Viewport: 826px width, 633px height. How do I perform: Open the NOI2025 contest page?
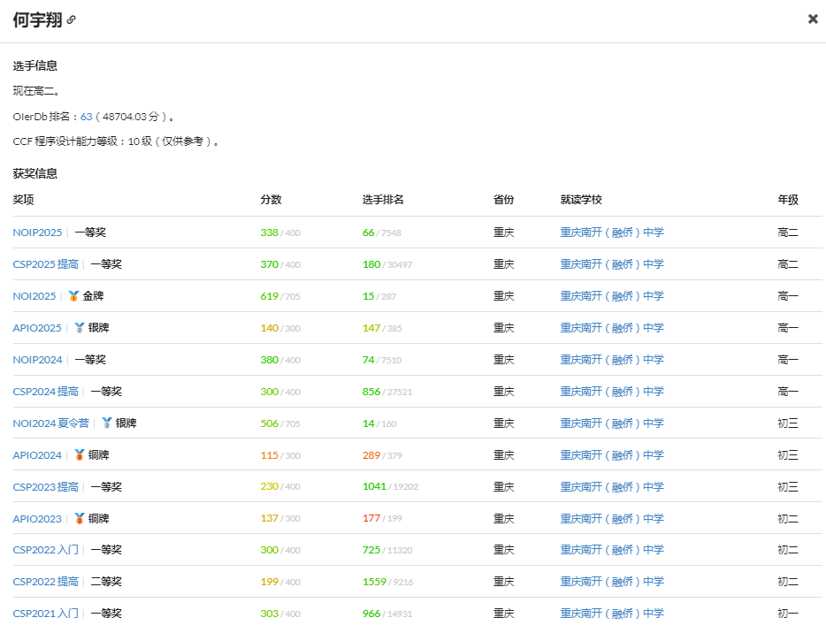tap(33, 295)
